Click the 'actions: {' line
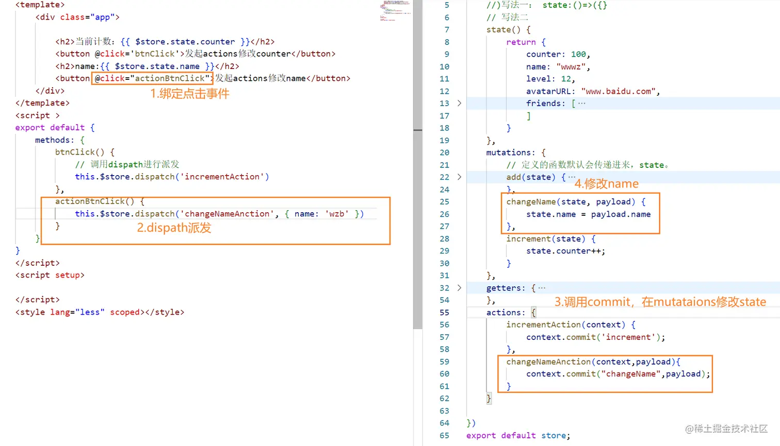780x446 pixels. (x=511, y=313)
